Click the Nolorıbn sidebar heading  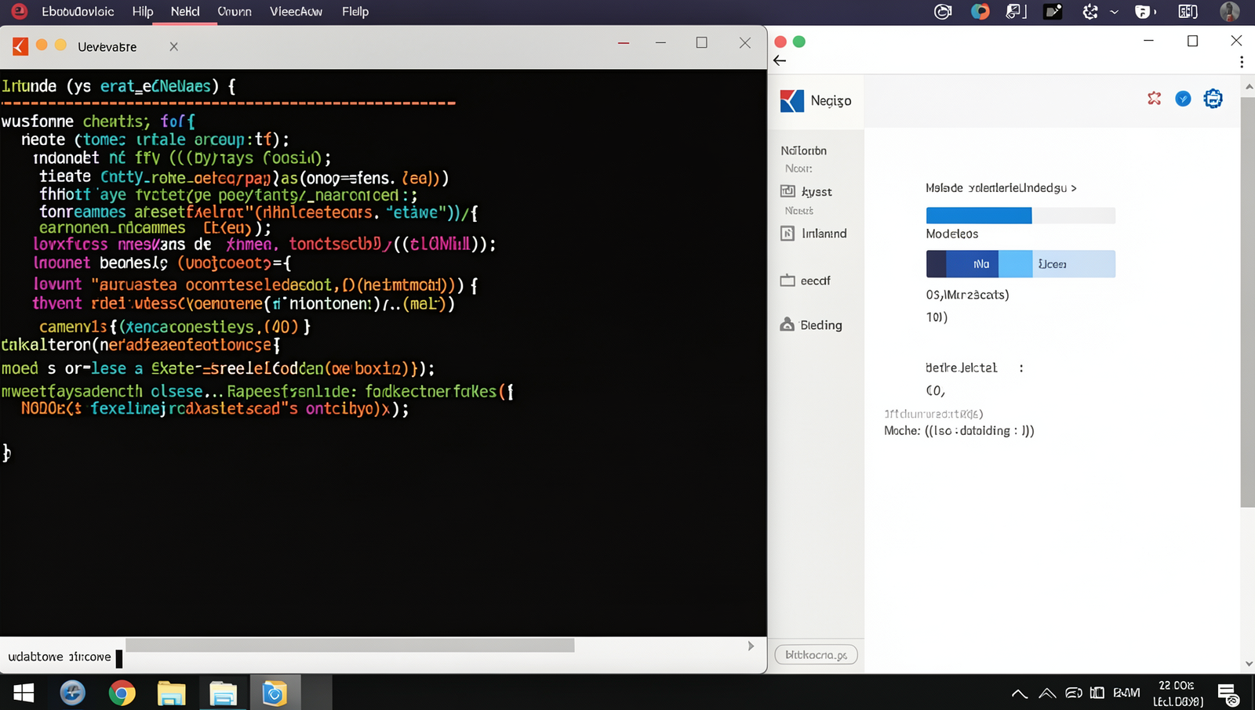pos(803,150)
